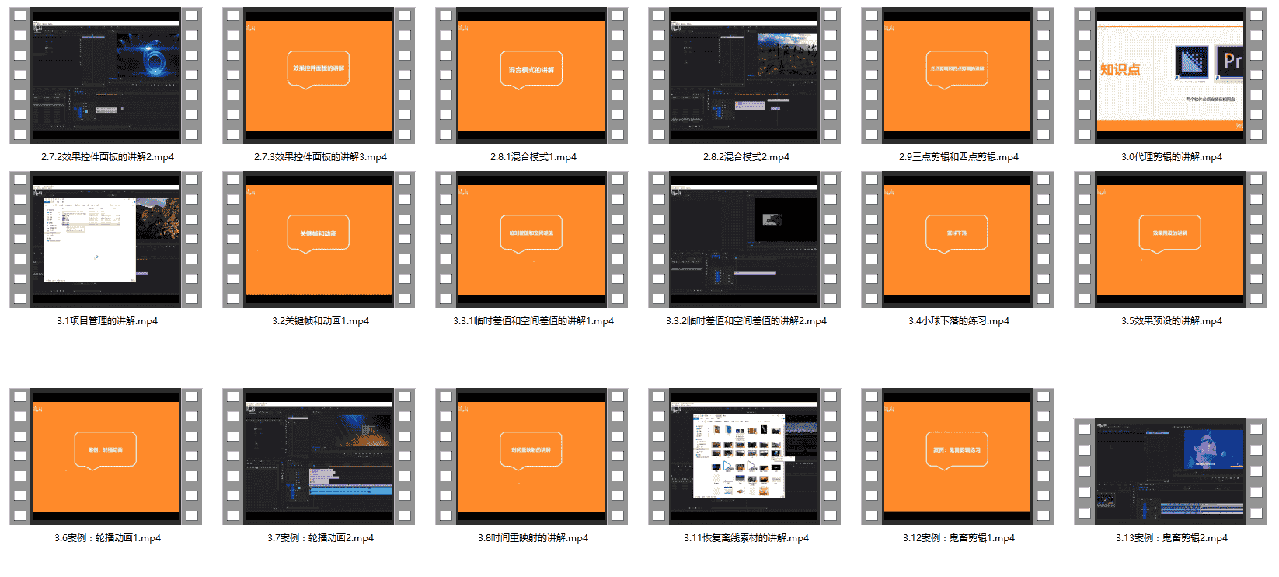Select the 2.8.2混合模式2.mp4 thumbnail
Viewport: 1279px width, 577px height.
pos(744,75)
